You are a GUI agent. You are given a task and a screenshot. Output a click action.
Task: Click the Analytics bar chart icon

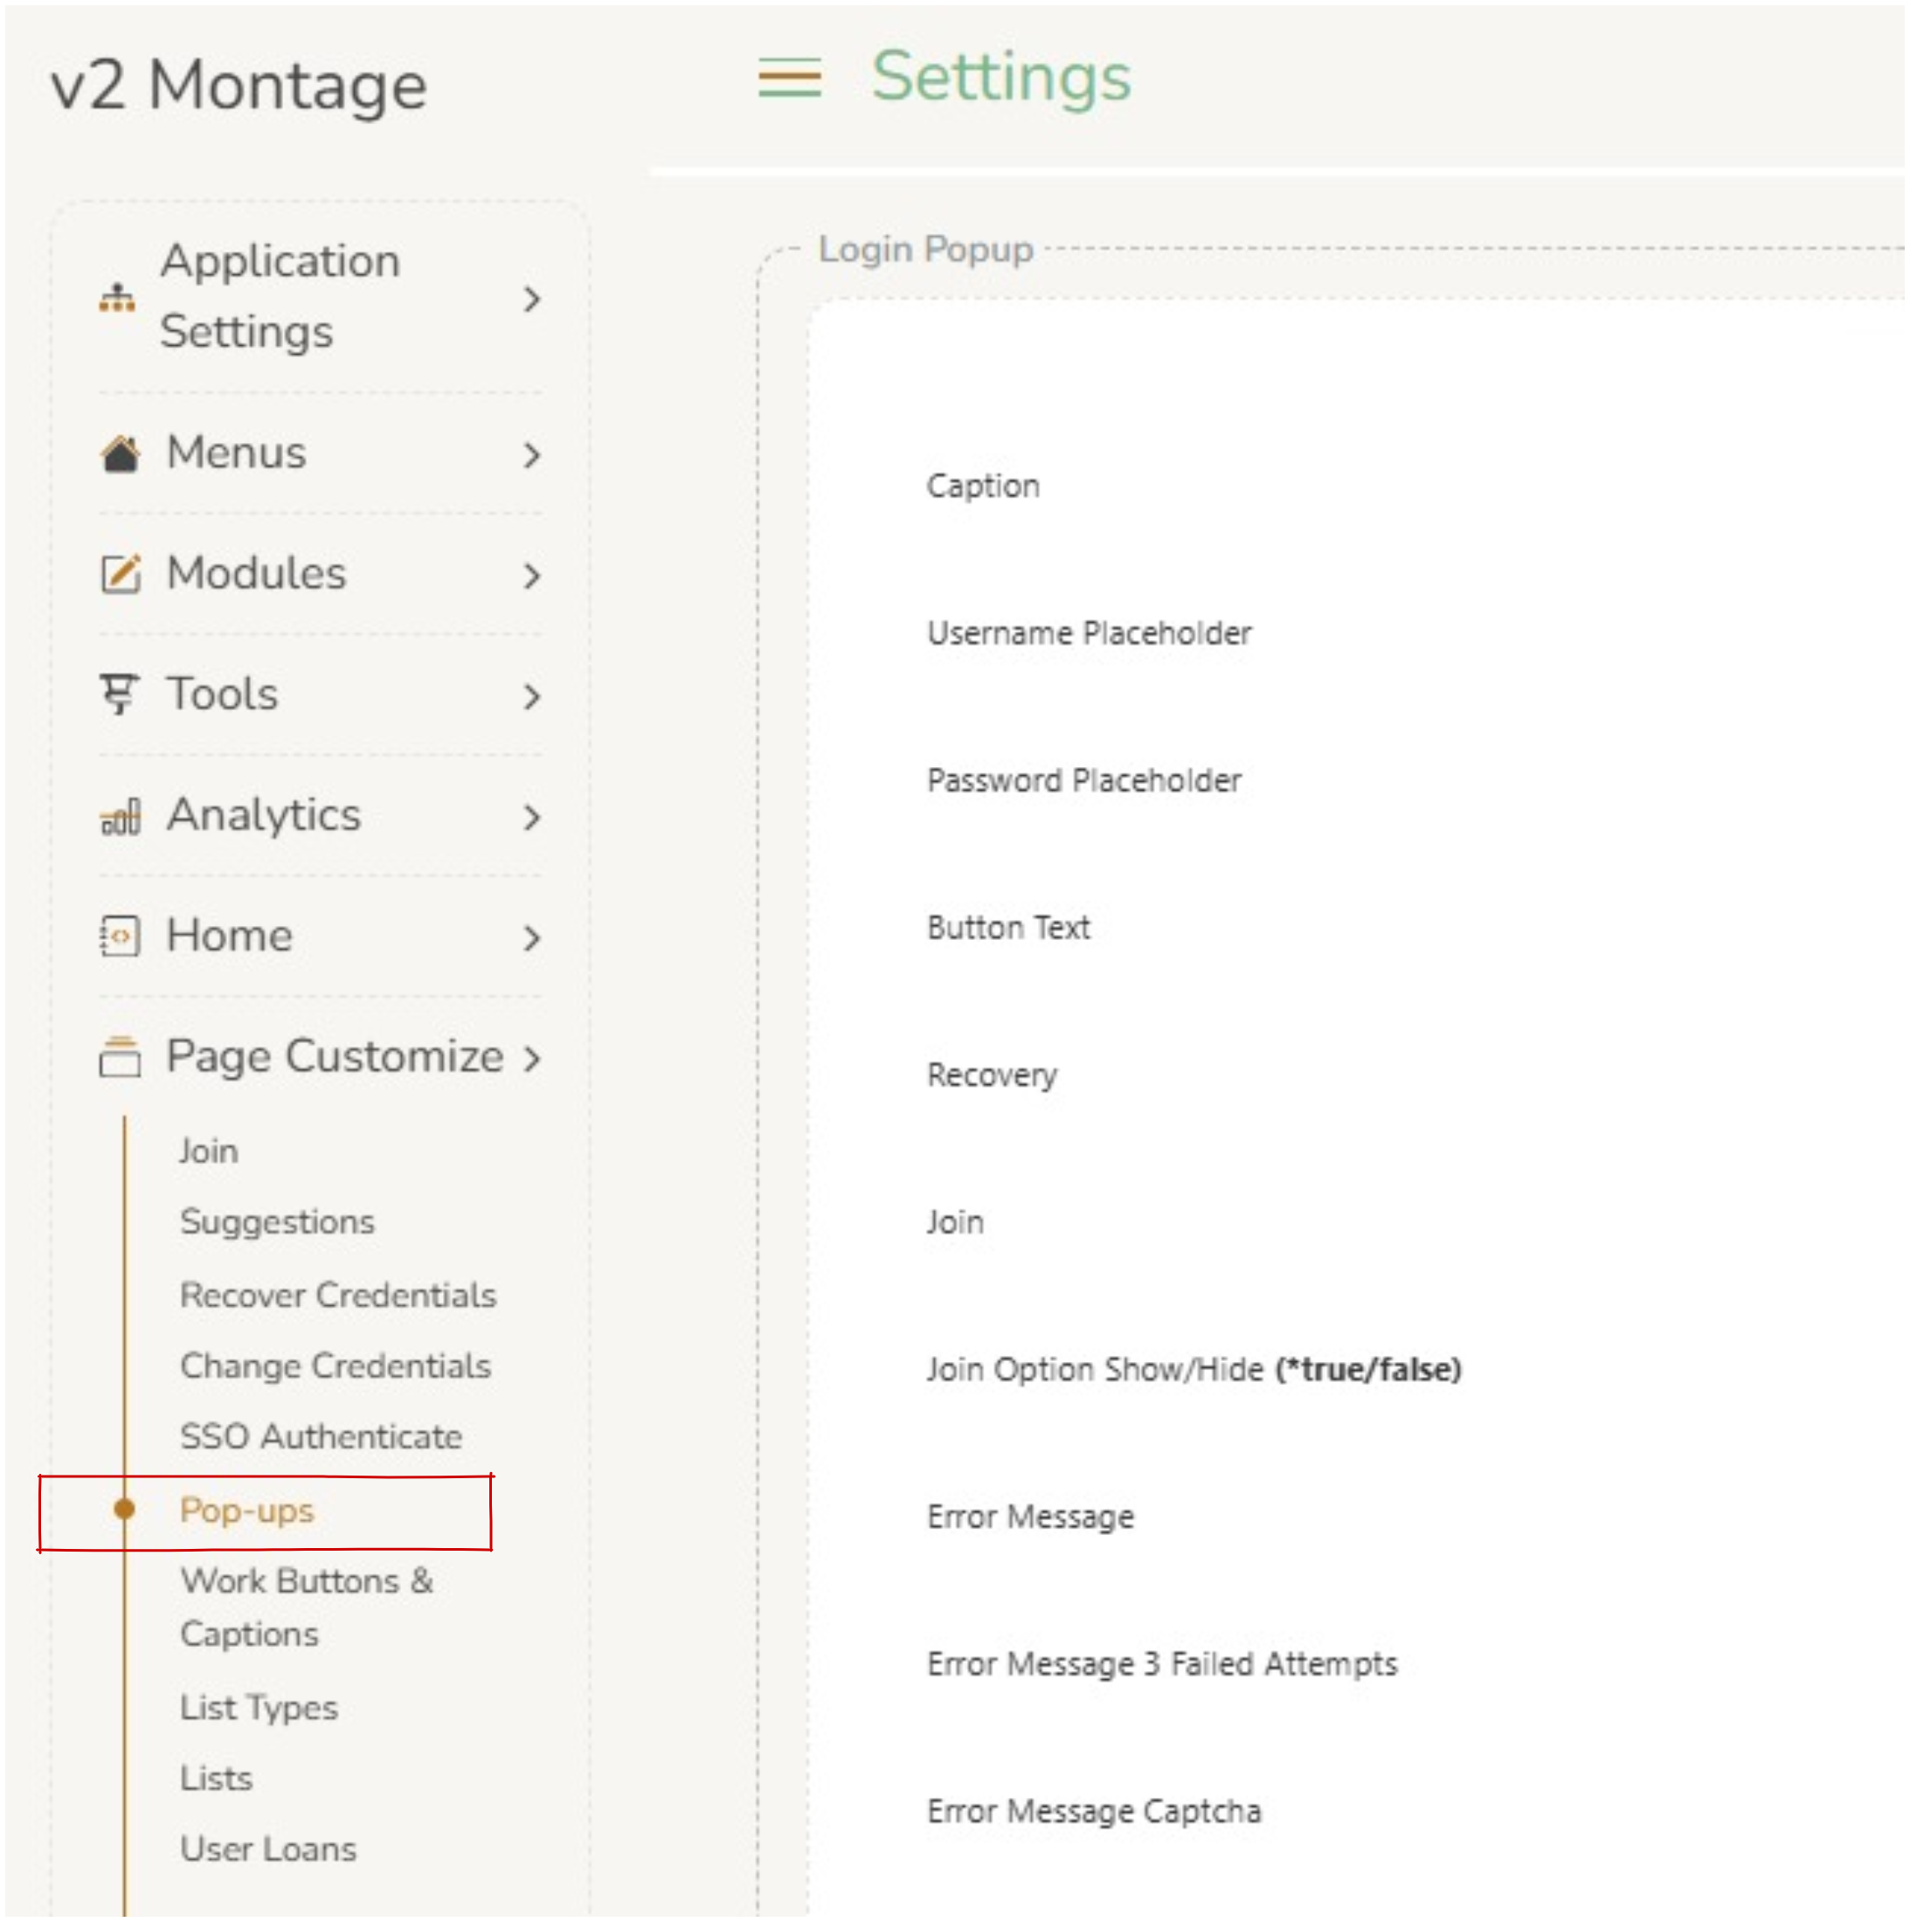pos(121,817)
